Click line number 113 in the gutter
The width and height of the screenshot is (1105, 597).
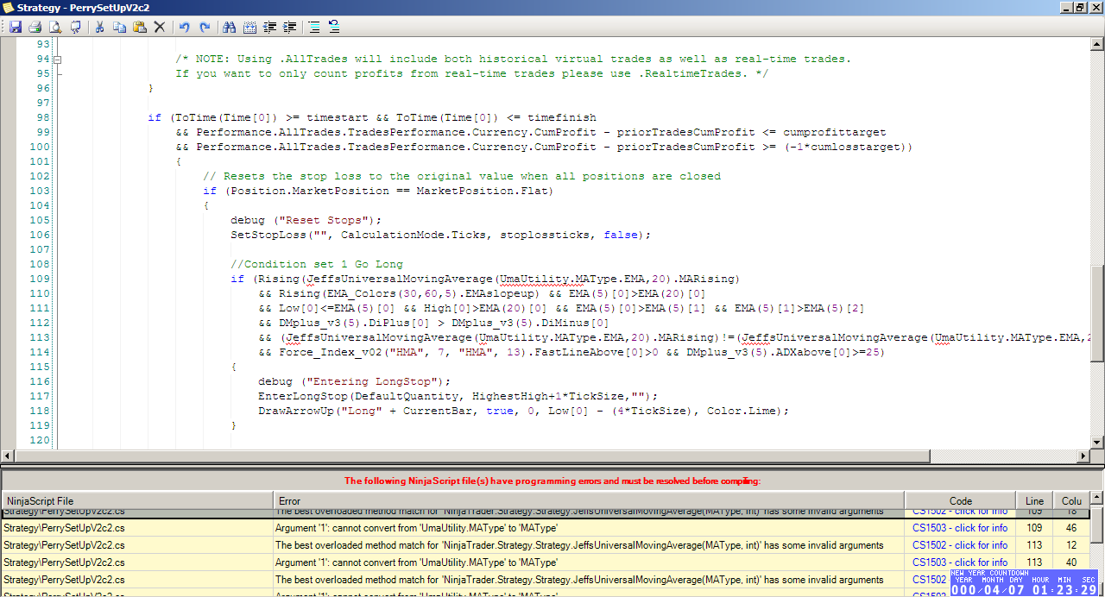pyautogui.click(x=40, y=337)
